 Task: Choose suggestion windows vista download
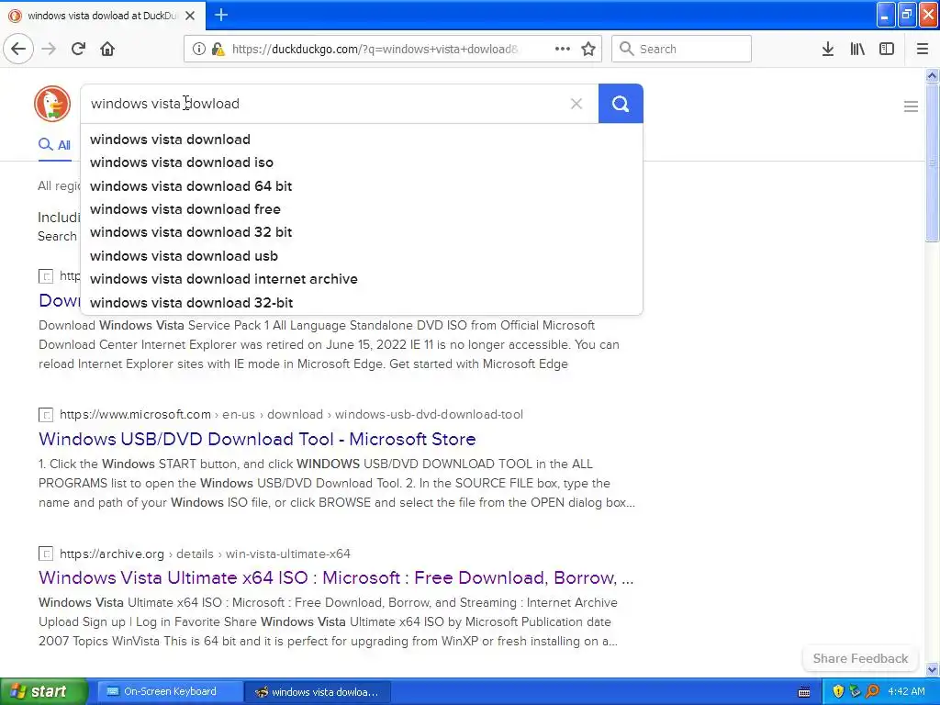coord(362,140)
